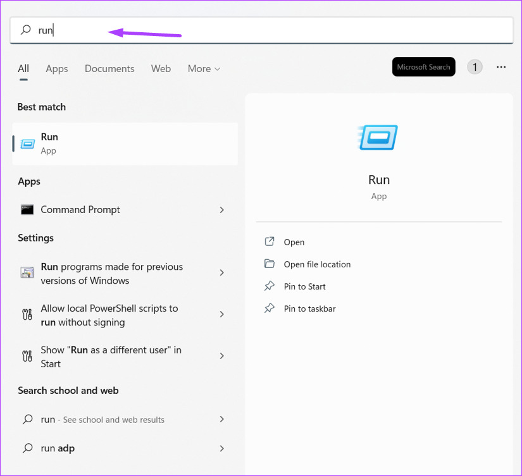Click the Open icon in details pane
522x476 pixels.
270,241
